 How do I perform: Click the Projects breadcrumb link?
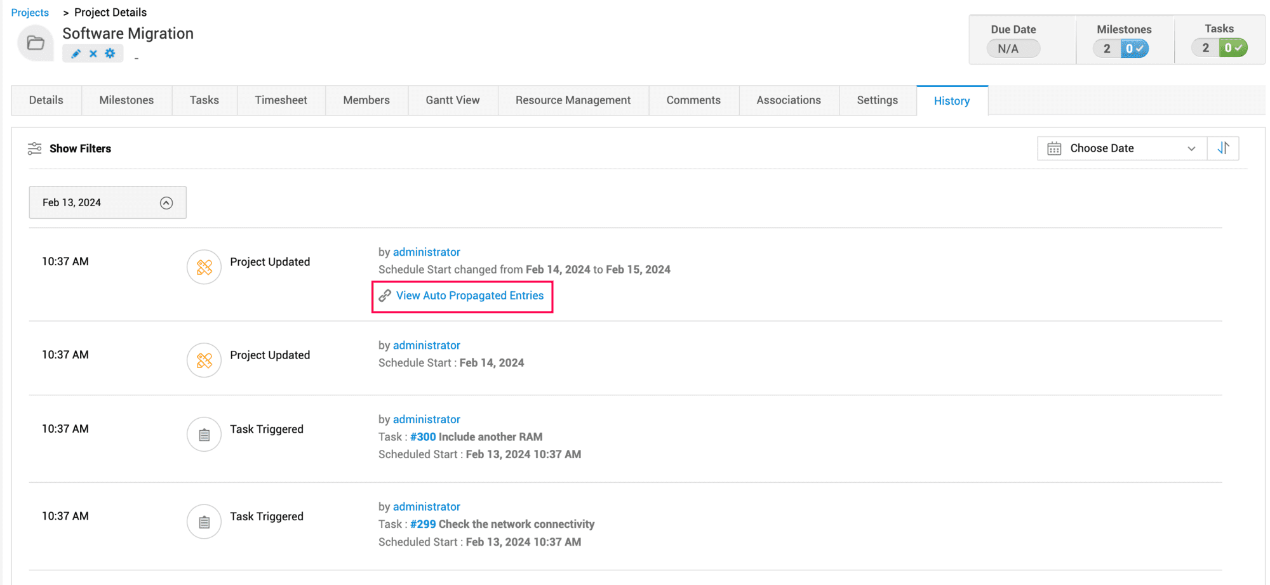(30, 13)
